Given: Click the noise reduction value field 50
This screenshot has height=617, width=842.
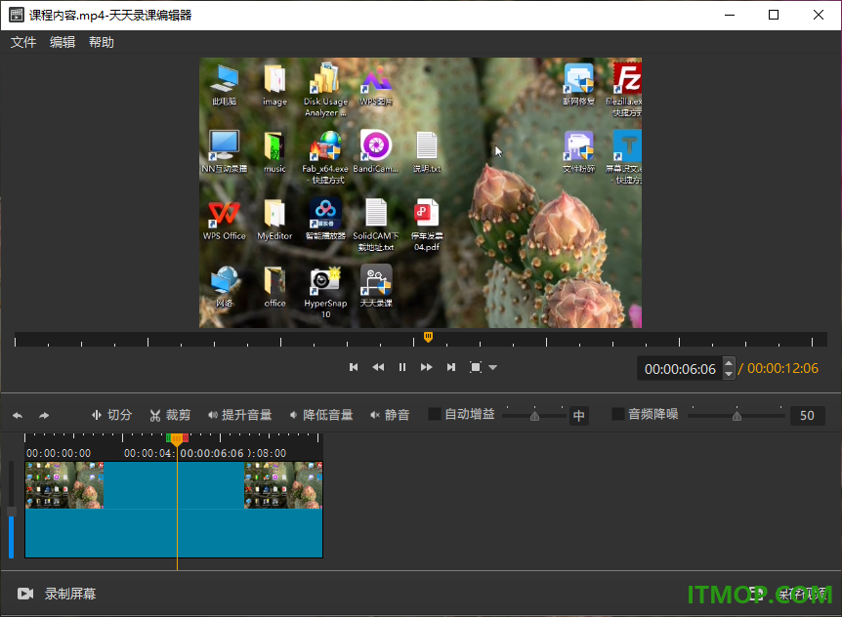Looking at the screenshot, I should [x=807, y=416].
